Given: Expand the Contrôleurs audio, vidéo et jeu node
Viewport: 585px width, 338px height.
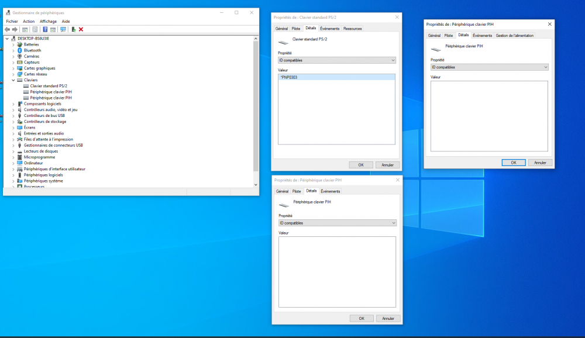Looking at the screenshot, I should pos(13,110).
